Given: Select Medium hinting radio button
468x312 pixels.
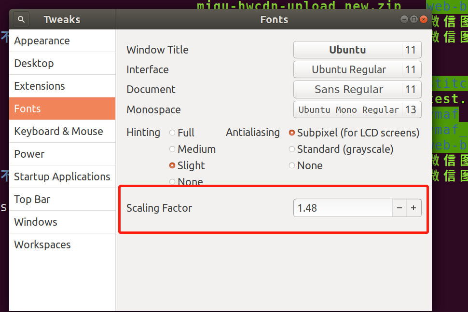Looking at the screenshot, I should 172,149.
